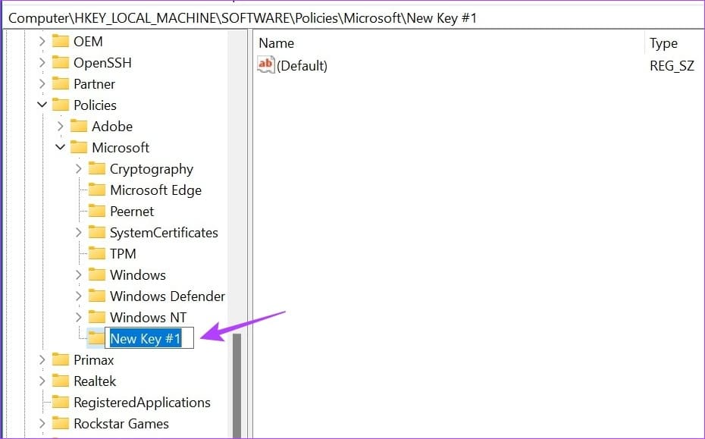This screenshot has height=439, width=705.
Task: Click the RegisteredApplications folder icon
Action: 60,402
